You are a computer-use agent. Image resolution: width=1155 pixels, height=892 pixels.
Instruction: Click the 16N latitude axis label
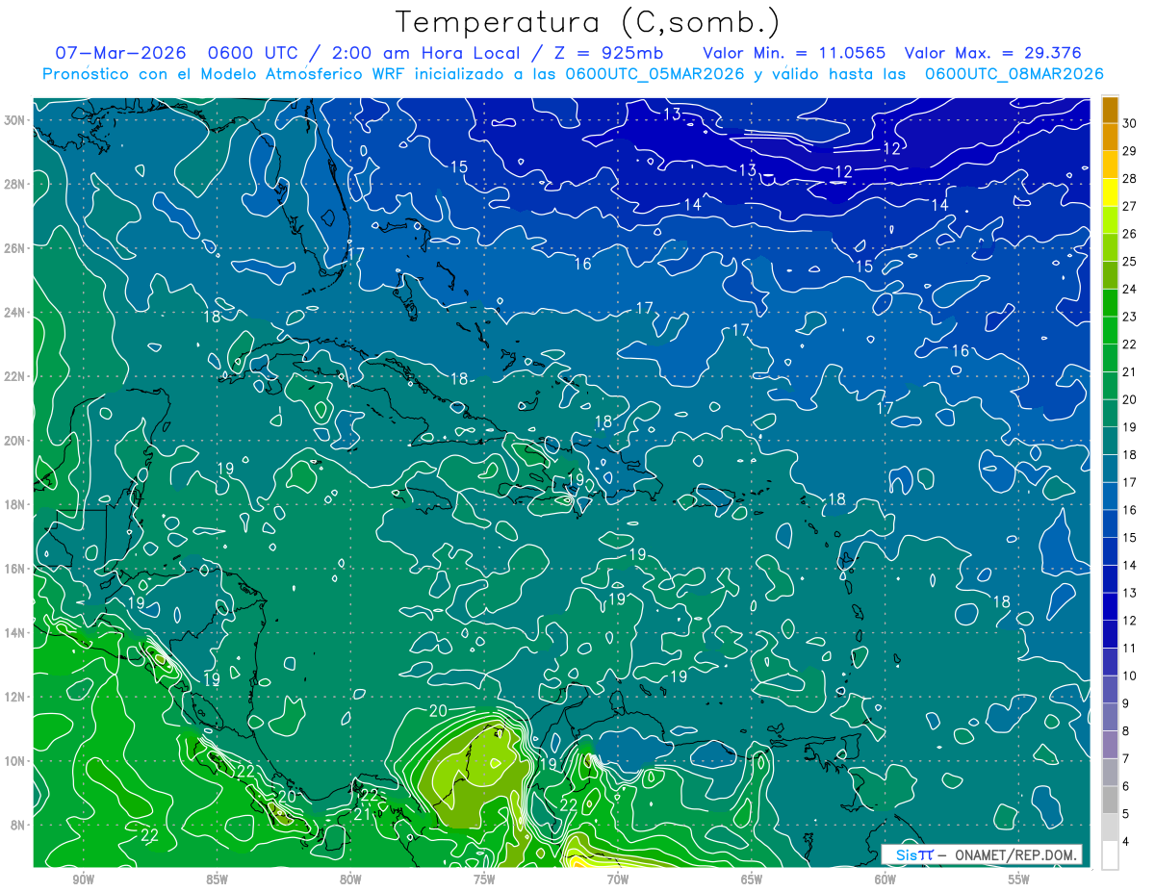coord(14,569)
